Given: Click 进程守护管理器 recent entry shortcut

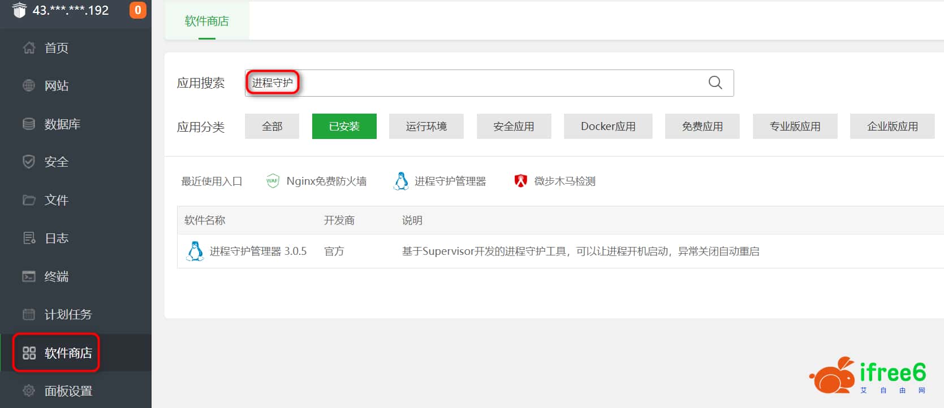Looking at the screenshot, I should [x=450, y=181].
